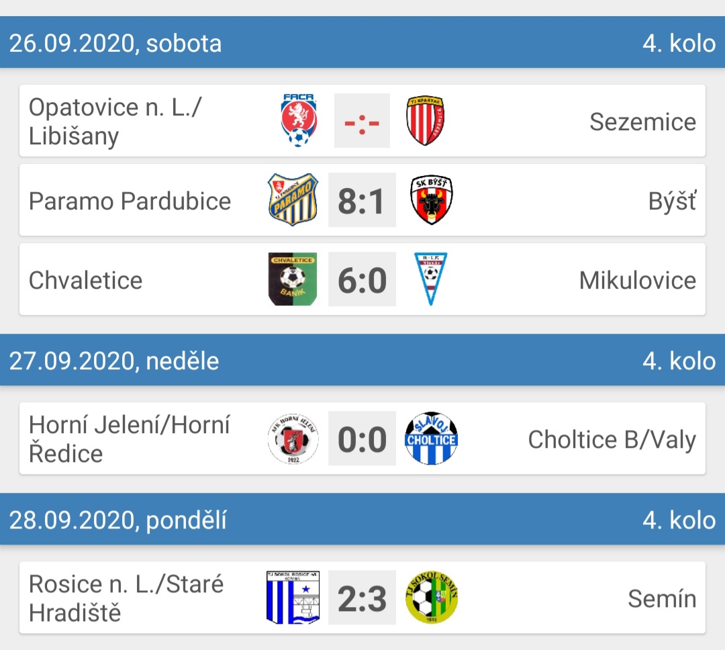This screenshot has height=650, width=725.
Task: Open the unplayed -:- match score
Action: 362,121
